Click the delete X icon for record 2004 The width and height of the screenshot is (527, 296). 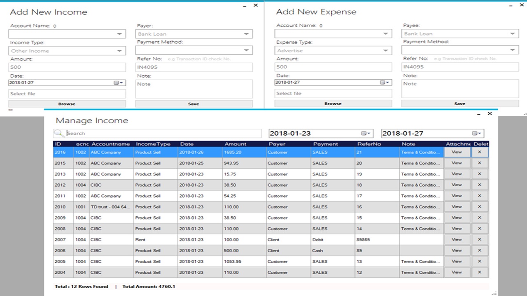479,272
